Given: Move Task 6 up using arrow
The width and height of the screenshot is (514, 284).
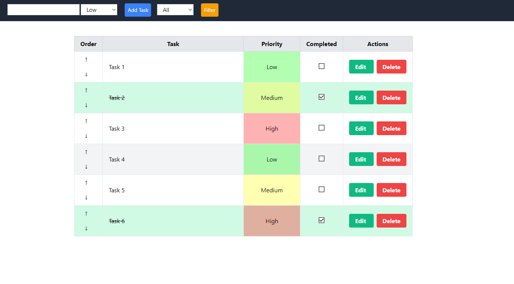Looking at the screenshot, I should (86, 213).
